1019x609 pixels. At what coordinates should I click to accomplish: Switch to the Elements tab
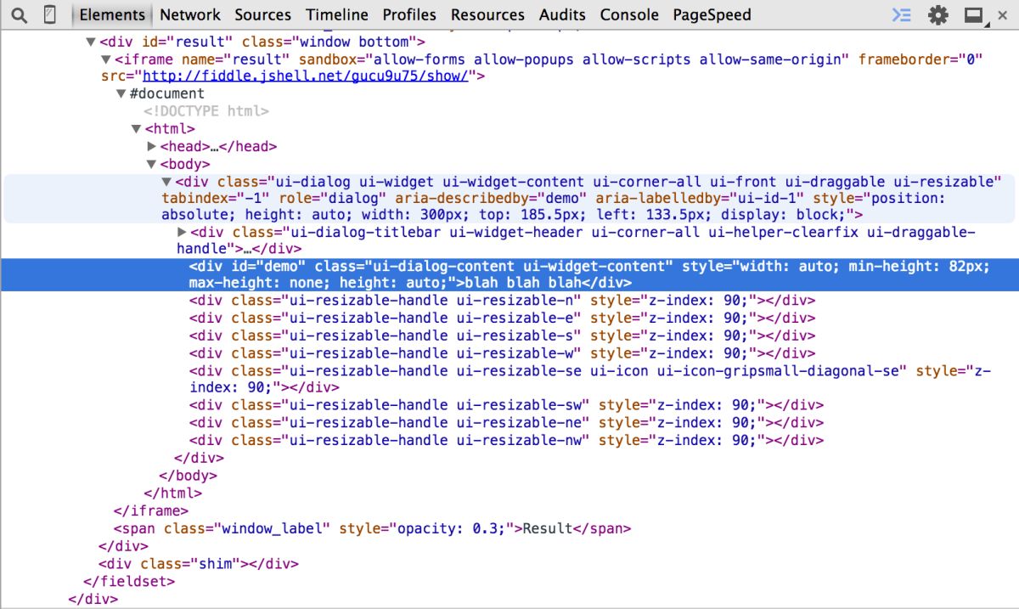[x=112, y=14]
